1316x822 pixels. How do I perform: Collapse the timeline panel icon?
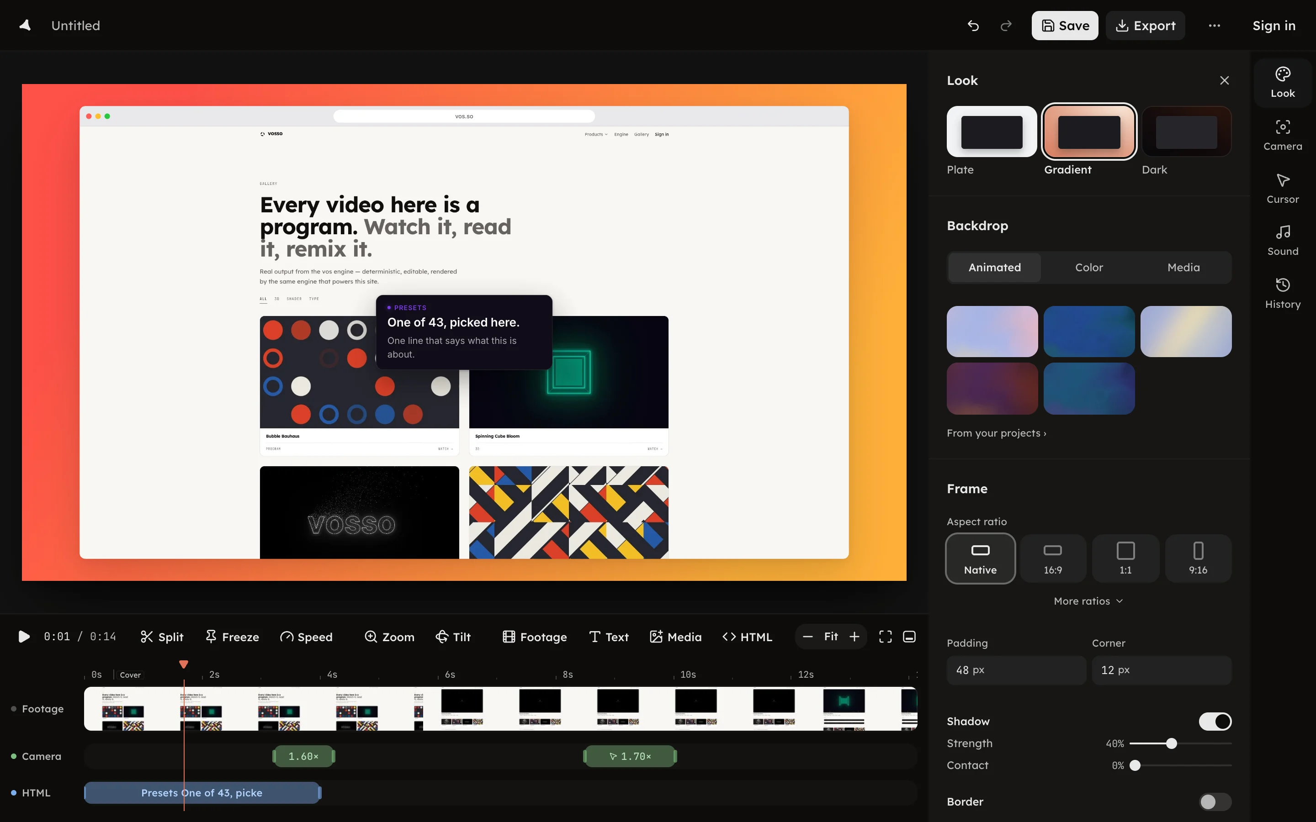[x=909, y=637]
